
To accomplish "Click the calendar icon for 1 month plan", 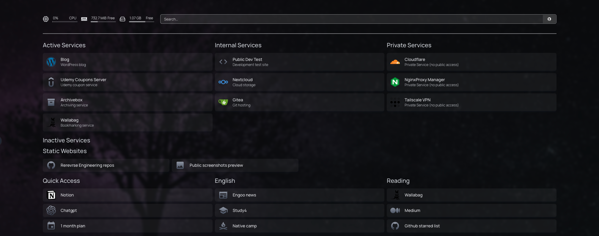I will point(51,226).
